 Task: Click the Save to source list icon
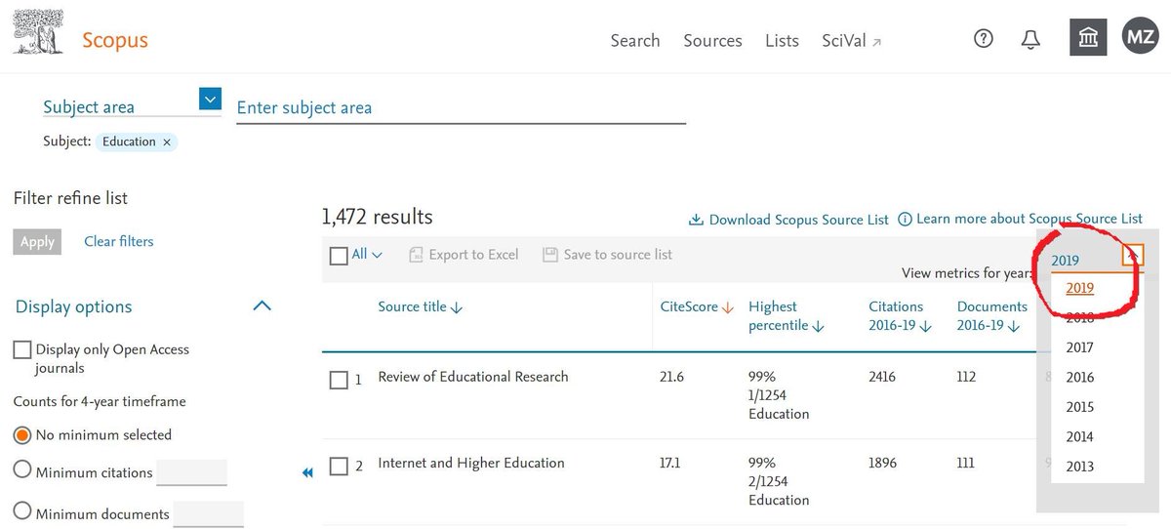click(x=550, y=255)
